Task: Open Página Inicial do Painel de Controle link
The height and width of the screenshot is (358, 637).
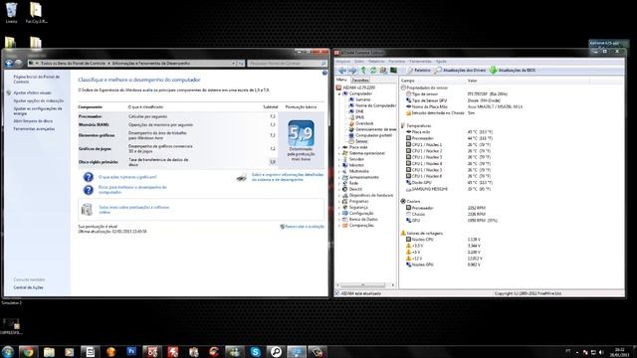Action: (x=37, y=80)
